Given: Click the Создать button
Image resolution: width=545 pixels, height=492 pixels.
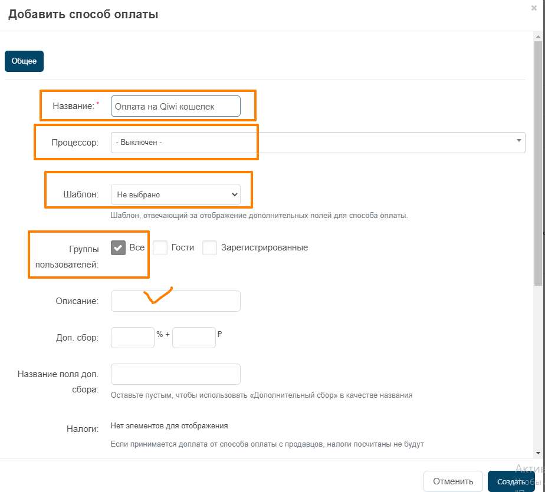Looking at the screenshot, I should (x=511, y=481).
